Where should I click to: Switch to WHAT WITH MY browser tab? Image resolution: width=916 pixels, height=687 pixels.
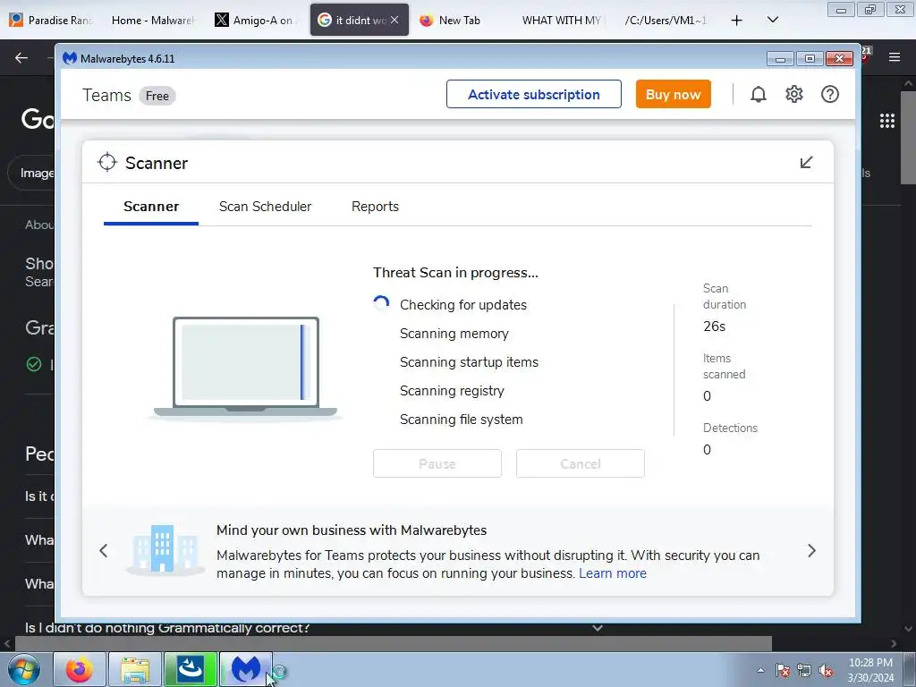562,20
